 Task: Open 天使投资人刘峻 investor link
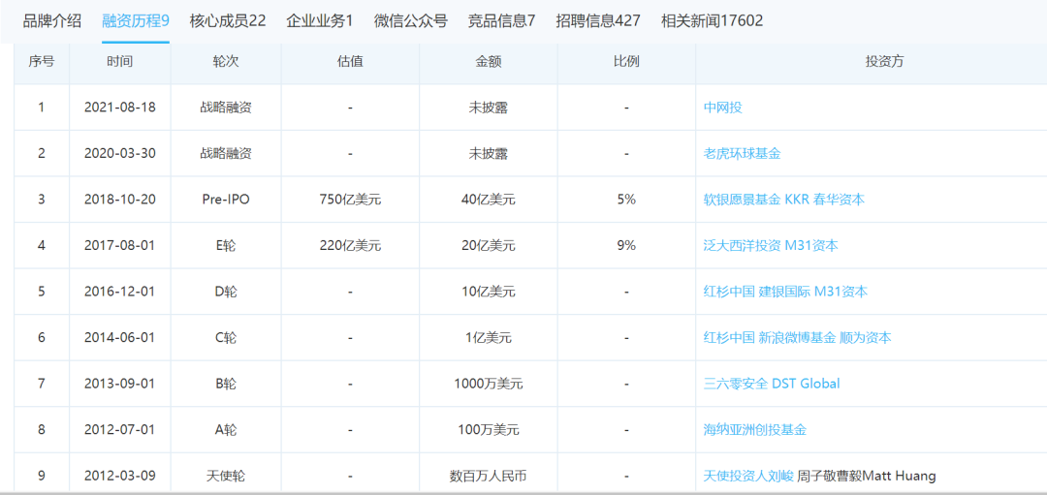click(748, 476)
